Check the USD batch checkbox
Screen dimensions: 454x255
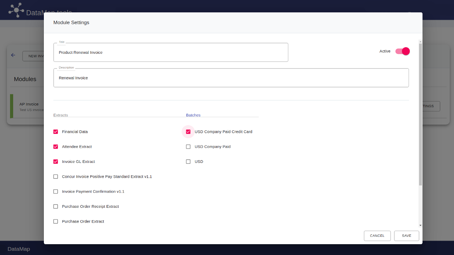tap(188, 162)
